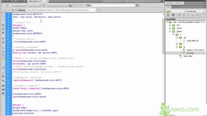Click the Apply Comment icon

pos(3,65)
